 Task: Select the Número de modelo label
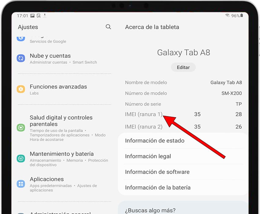point(146,93)
